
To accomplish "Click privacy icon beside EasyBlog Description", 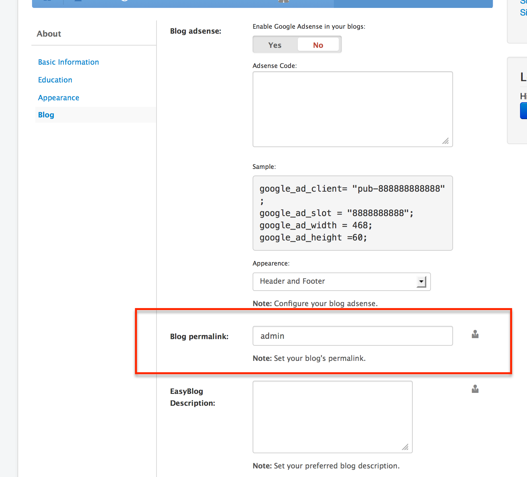I will (x=475, y=389).
